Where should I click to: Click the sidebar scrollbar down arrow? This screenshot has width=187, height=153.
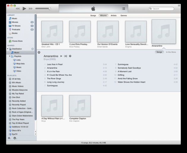pyautogui.click(x=35, y=134)
